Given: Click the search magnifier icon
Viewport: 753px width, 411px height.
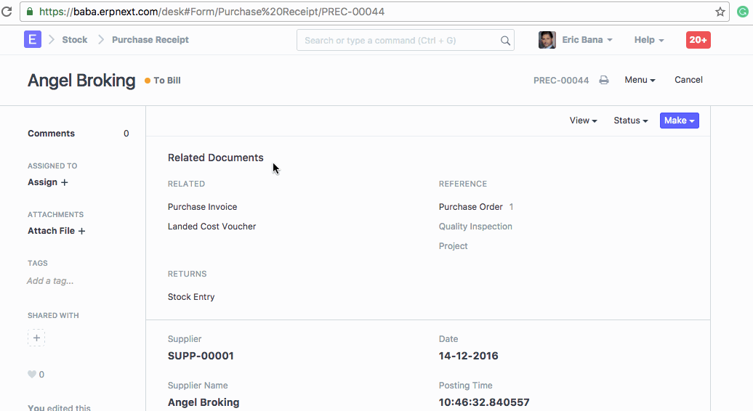Looking at the screenshot, I should pos(505,41).
